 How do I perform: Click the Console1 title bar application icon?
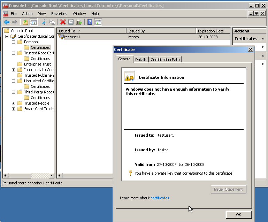coord(6,6)
